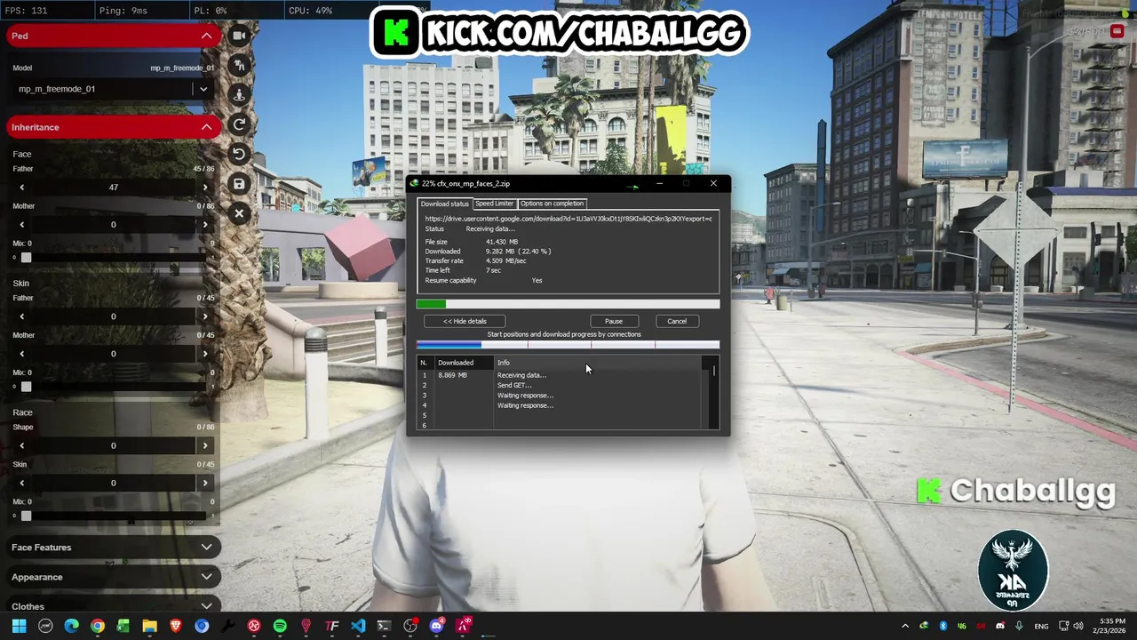The height and width of the screenshot is (640, 1137).
Task: Increase Skin Father value with right arrow
Action: pyautogui.click(x=205, y=316)
